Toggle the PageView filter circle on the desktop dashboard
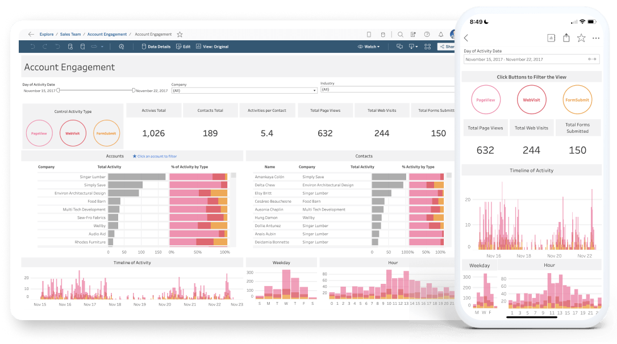The height and width of the screenshot is (344, 617). pyautogui.click(x=39, y=133)
